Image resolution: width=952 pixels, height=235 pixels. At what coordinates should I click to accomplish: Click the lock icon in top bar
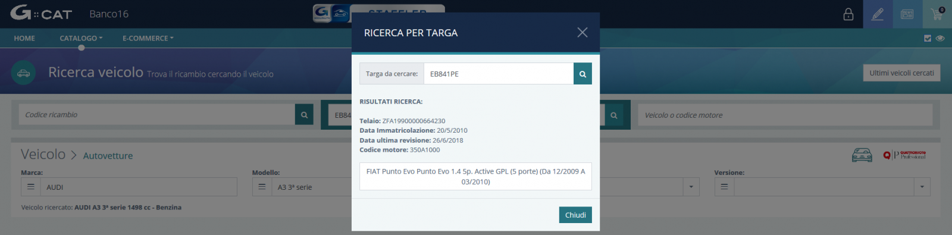click(x=848, y=14)
